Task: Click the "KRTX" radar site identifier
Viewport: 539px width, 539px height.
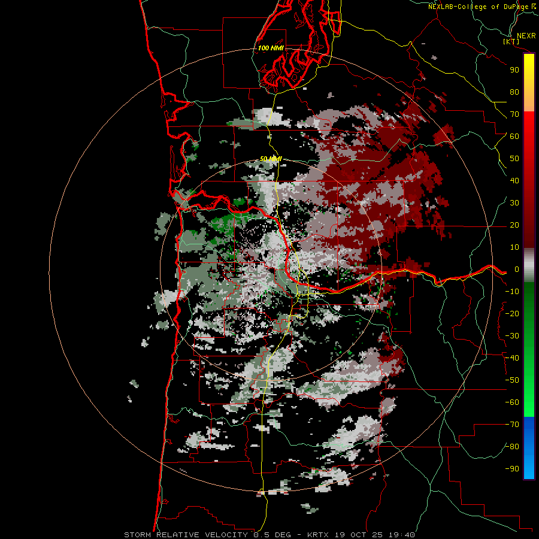Action: click(x=318, y=535)
